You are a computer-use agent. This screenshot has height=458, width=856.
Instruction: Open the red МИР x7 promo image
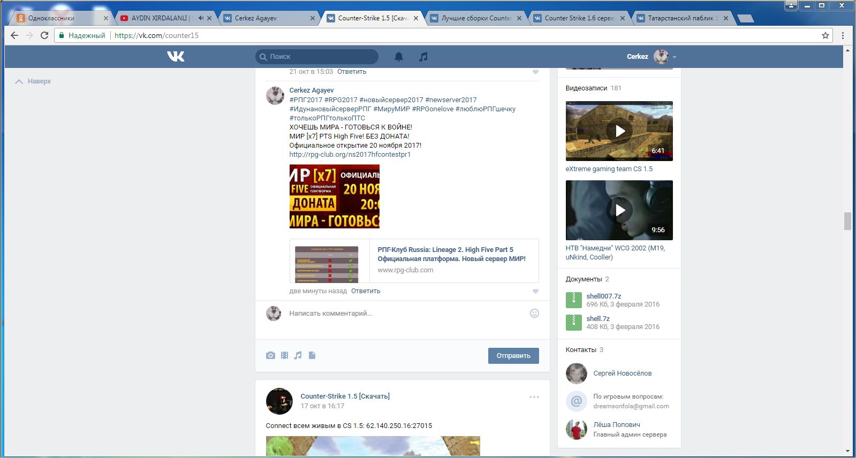[x=335, y=196]
